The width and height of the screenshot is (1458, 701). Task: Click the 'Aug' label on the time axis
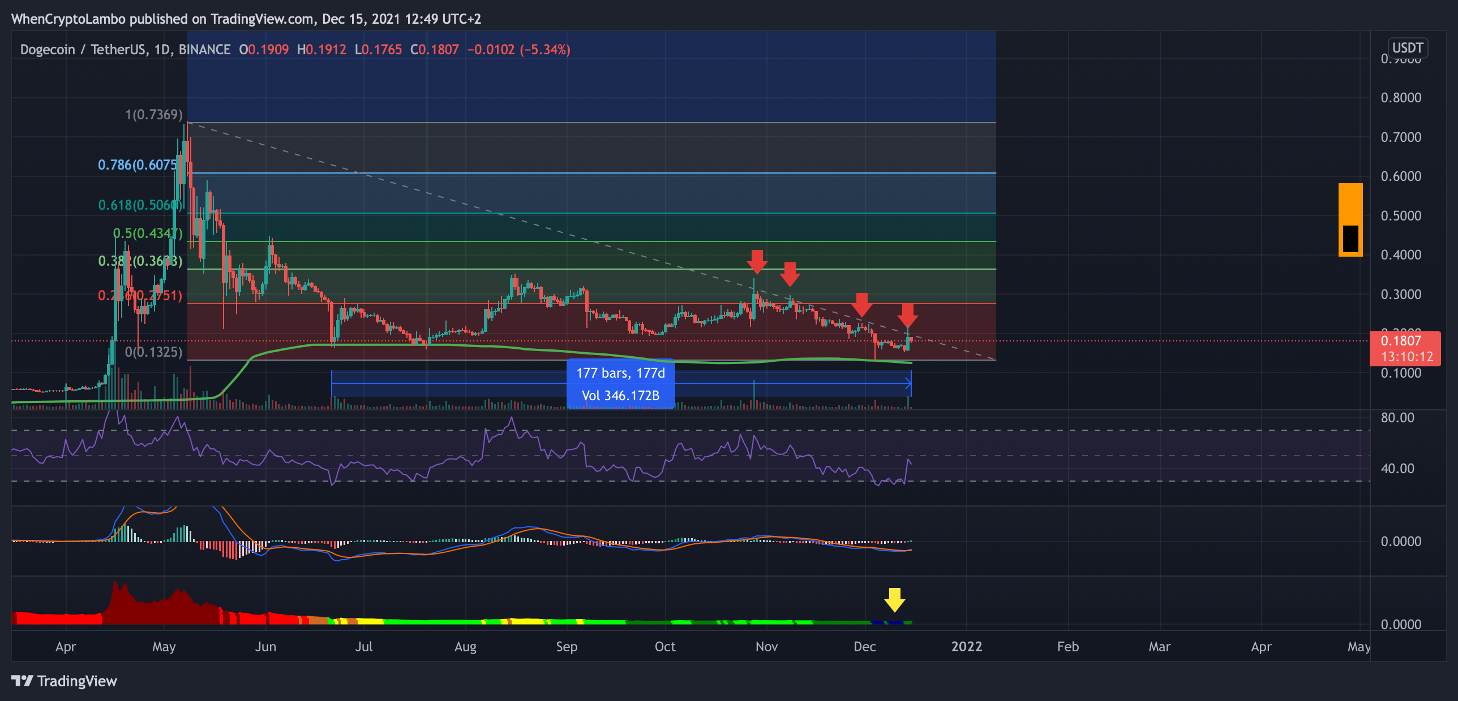pos(465,647)
